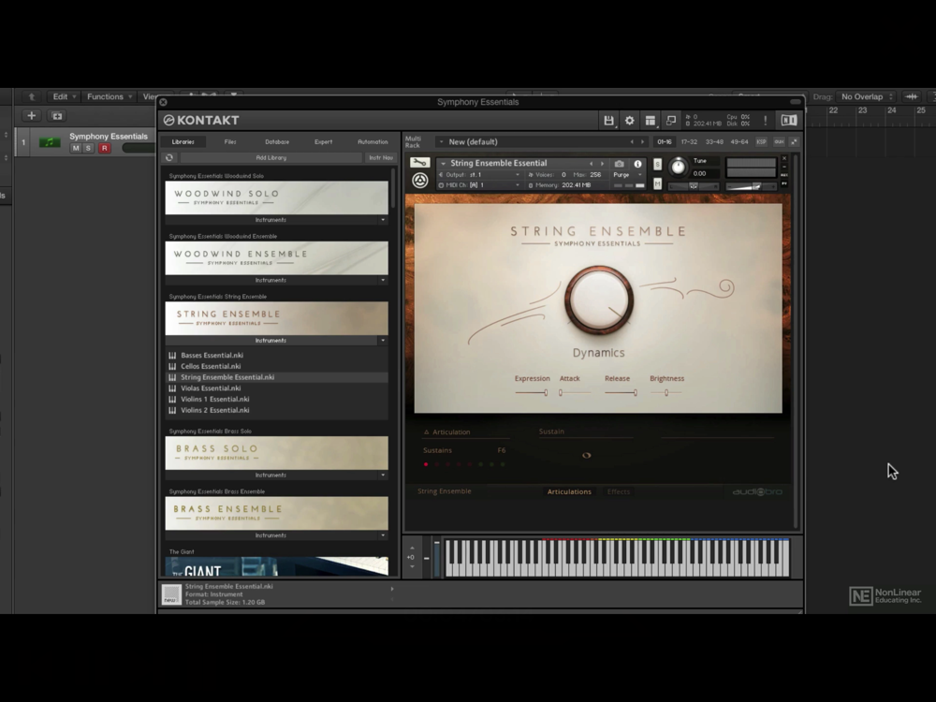This screenshot has height=702, width=936.
Task: Switch to the Automation tab
Action: click(x=373, y=142)
